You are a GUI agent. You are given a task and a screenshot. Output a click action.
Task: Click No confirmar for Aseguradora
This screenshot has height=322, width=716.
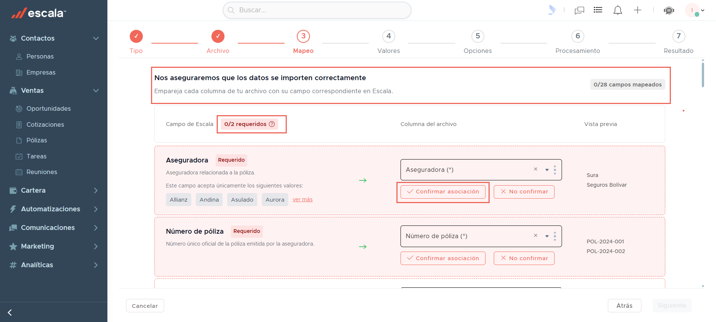coord(524,192)
